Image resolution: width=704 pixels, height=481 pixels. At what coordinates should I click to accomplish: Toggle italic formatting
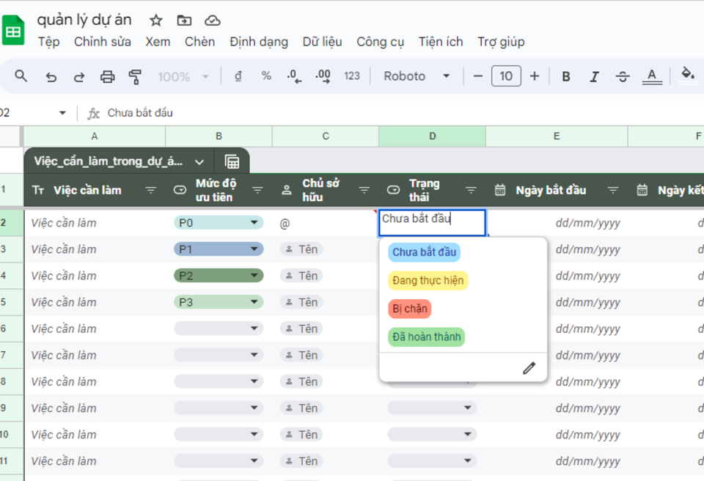[594, 76]
